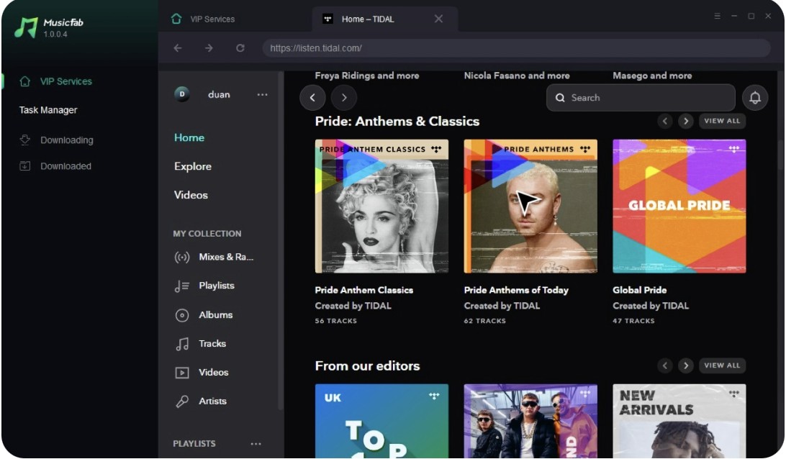
Task: Go back in the browser toolbar
Action: [x=178, y=48]
